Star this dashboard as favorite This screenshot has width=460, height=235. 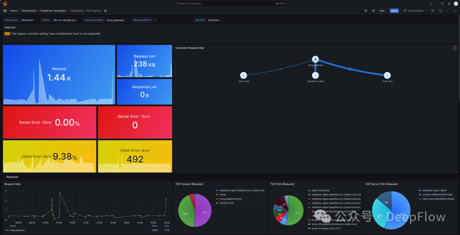pos(106,11)
